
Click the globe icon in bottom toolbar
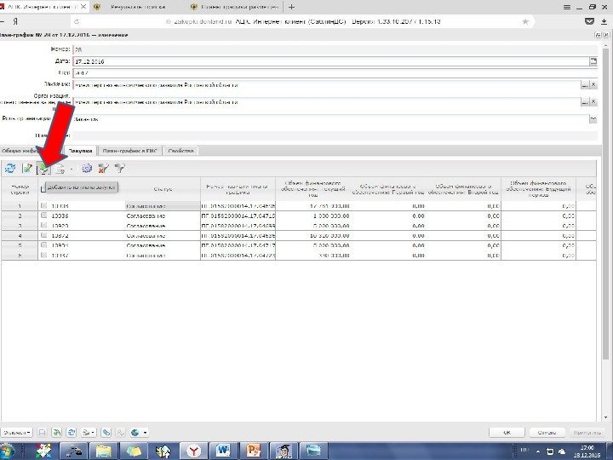[x=135, y=432]
